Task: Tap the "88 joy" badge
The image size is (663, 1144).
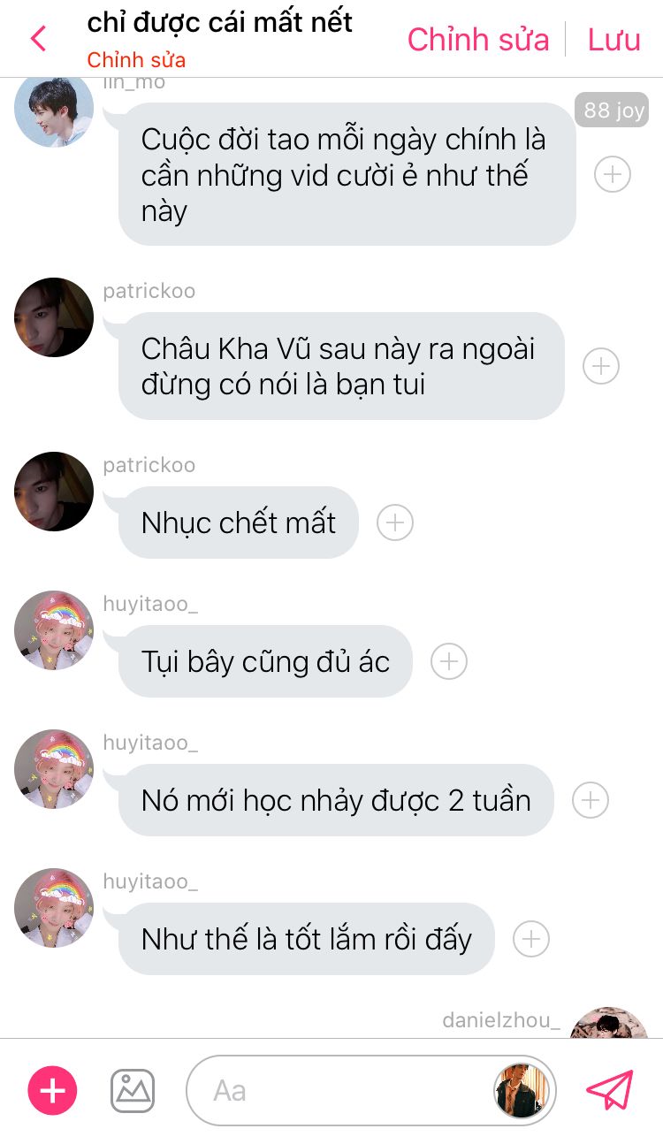Action: pyautogui.click(x=613, y=111)
